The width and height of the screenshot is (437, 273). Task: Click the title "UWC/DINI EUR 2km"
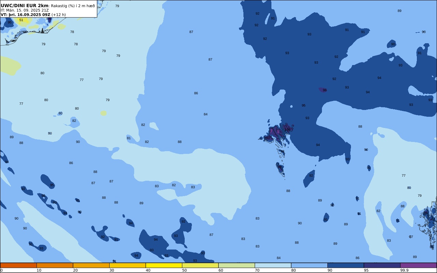click(x=25, y=5)
